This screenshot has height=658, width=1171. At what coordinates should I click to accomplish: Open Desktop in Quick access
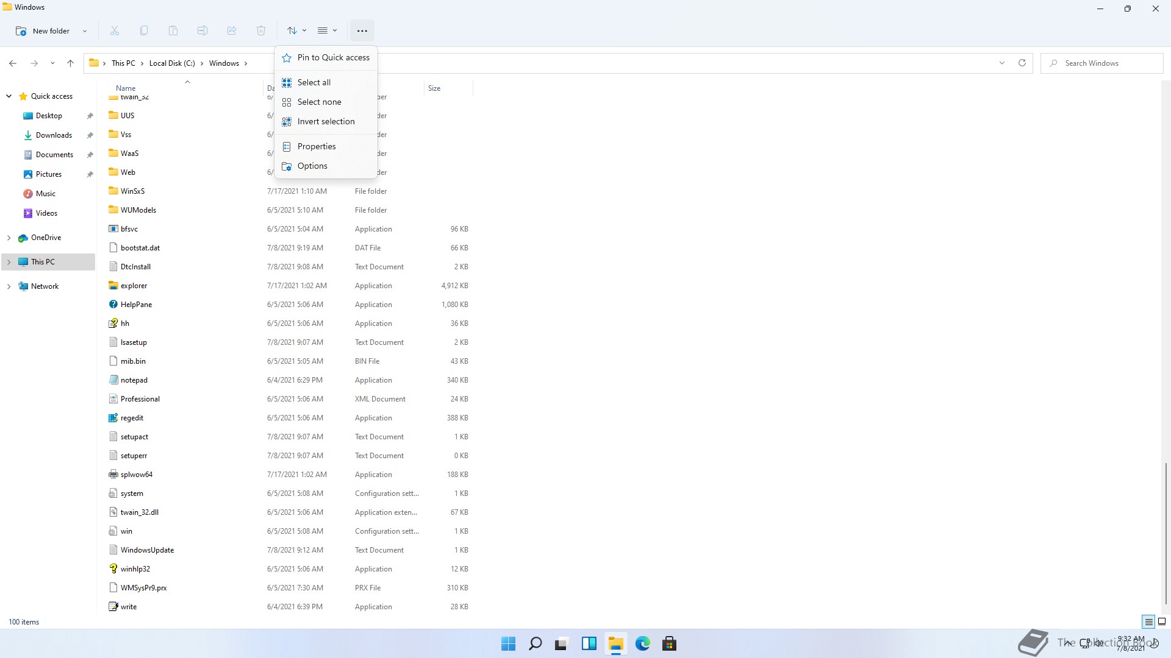click(49, 116)
